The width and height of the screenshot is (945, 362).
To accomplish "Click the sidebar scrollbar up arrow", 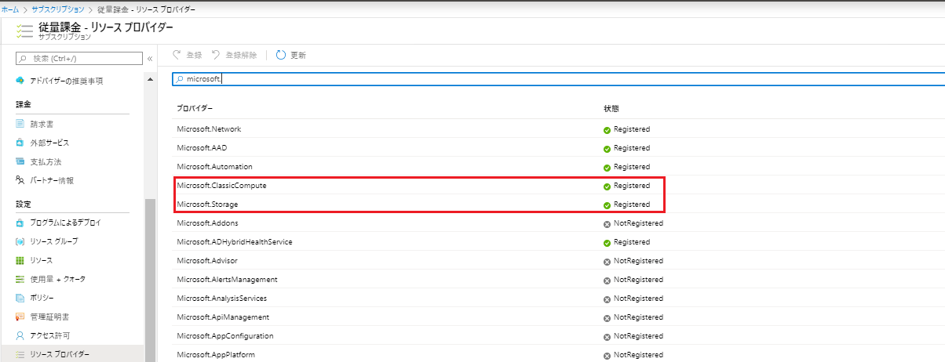I will click(150, 80).
